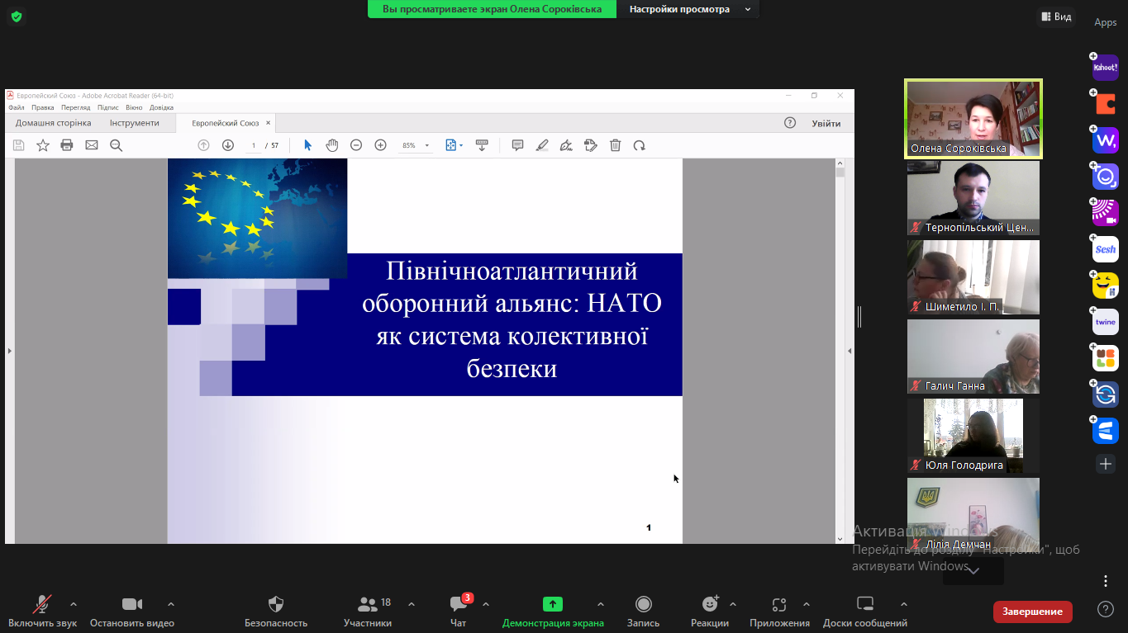The height and width of the screenshot is (633, 1128).
Task: Select Юля Голодрига video tile
Action: pos(973,436)
